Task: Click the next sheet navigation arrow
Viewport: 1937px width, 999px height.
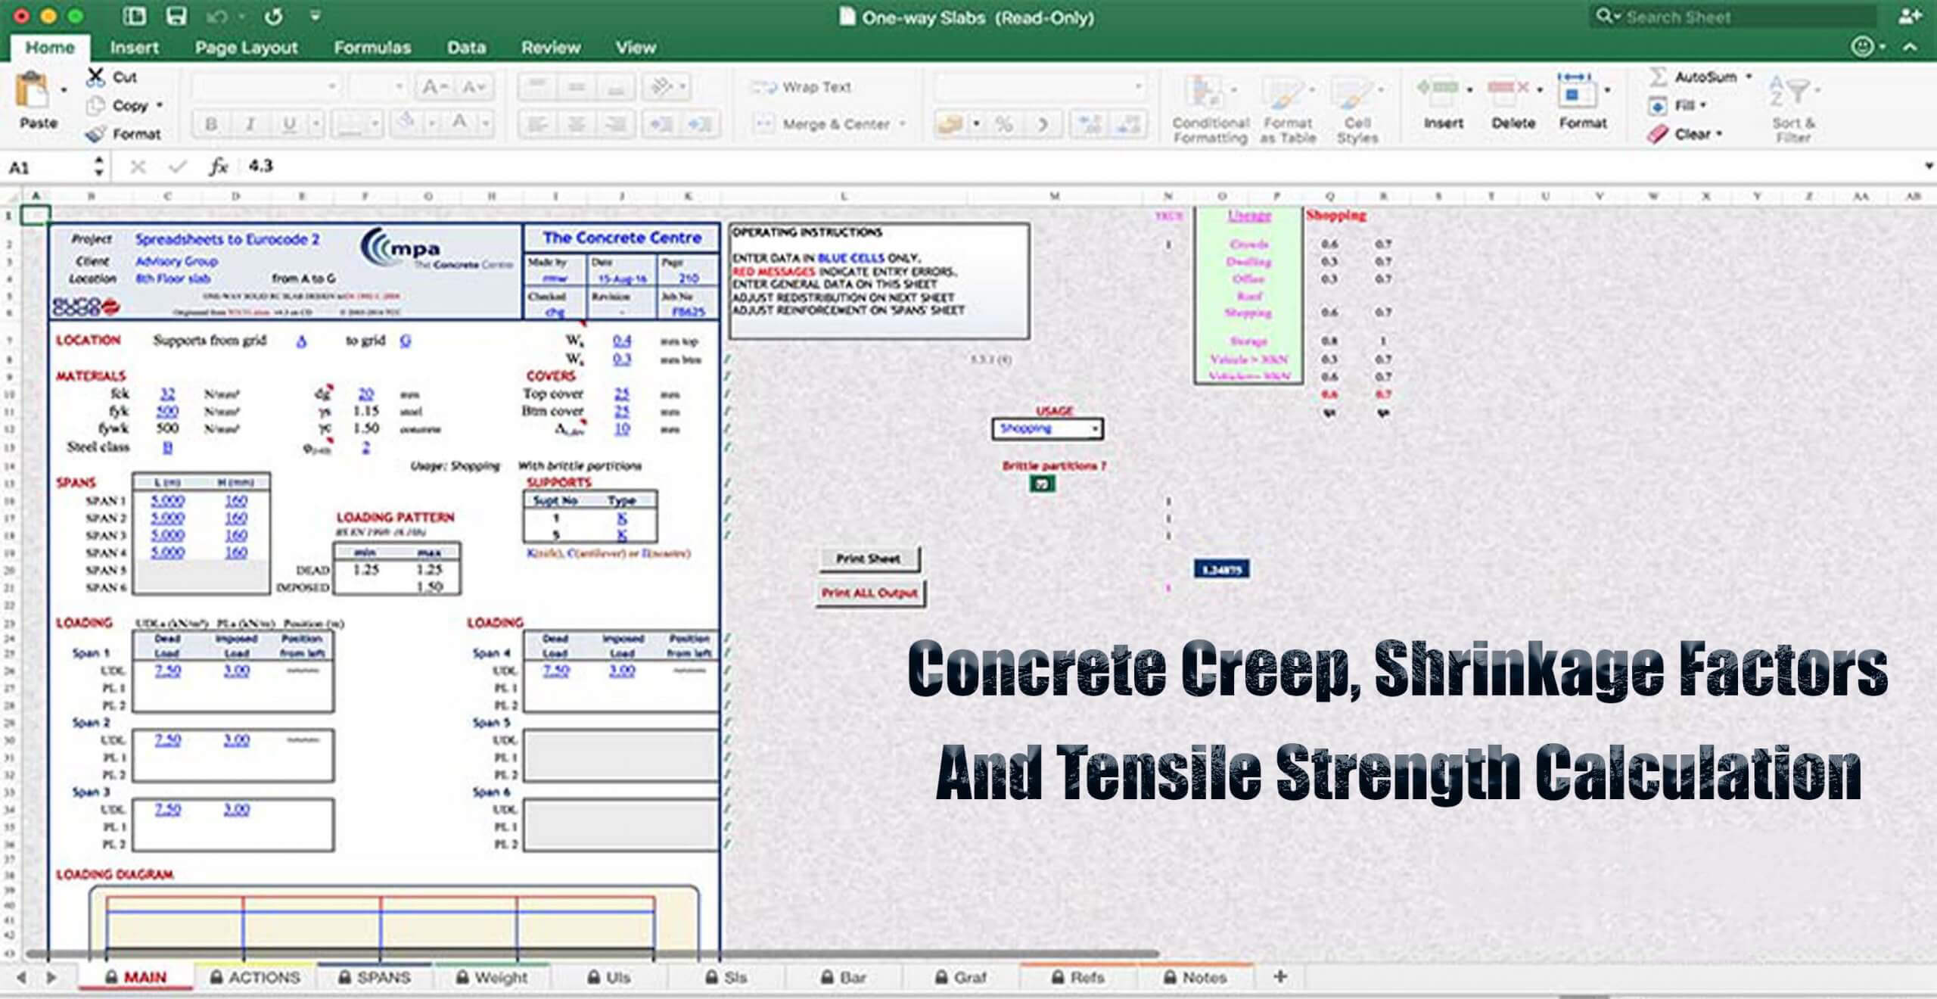Action: pyautogui.click(x=51, y=977)
